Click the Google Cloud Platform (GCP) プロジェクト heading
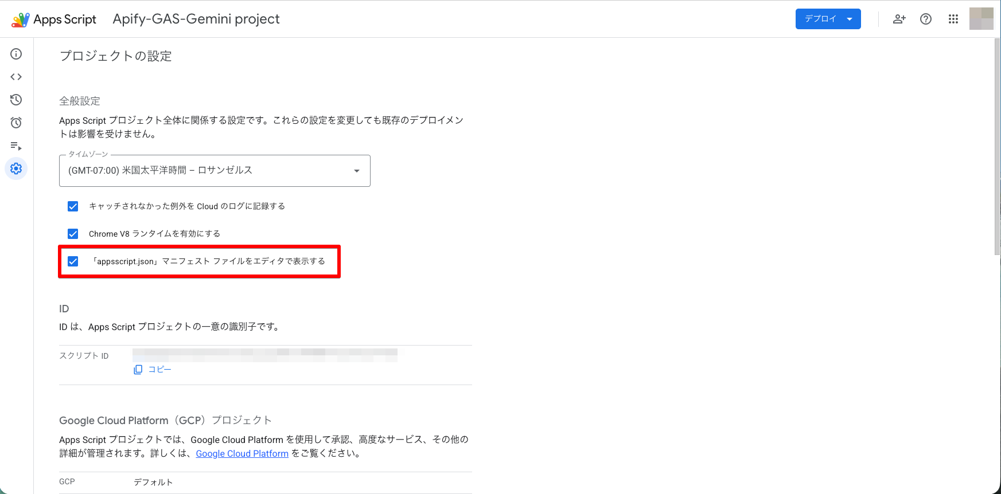Screen dimensions: 1001x494 [165, 421]
